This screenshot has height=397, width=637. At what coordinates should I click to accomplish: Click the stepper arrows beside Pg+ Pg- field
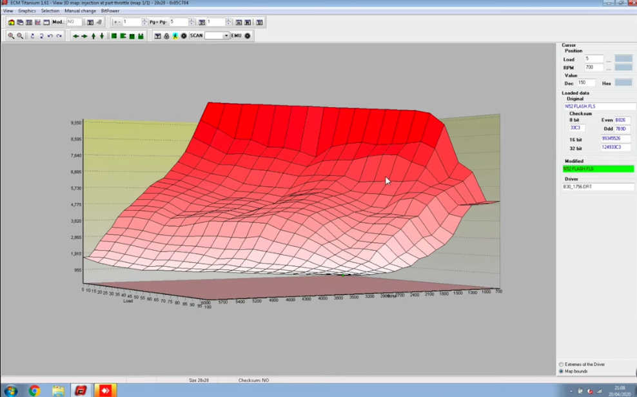click(191, 22)
